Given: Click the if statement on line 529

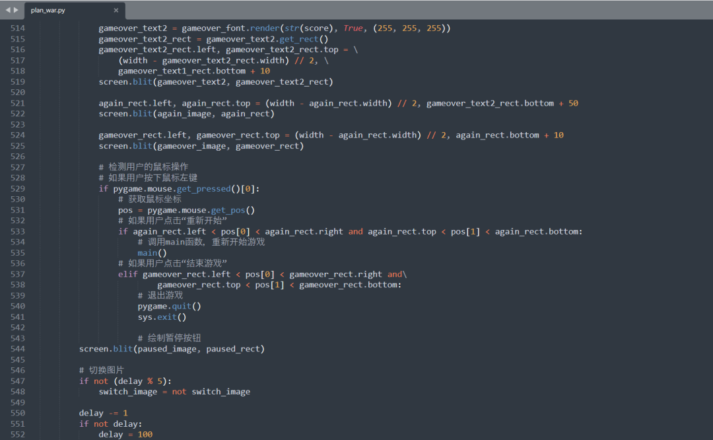Looking at the screenshot, I should coord(103,188).
